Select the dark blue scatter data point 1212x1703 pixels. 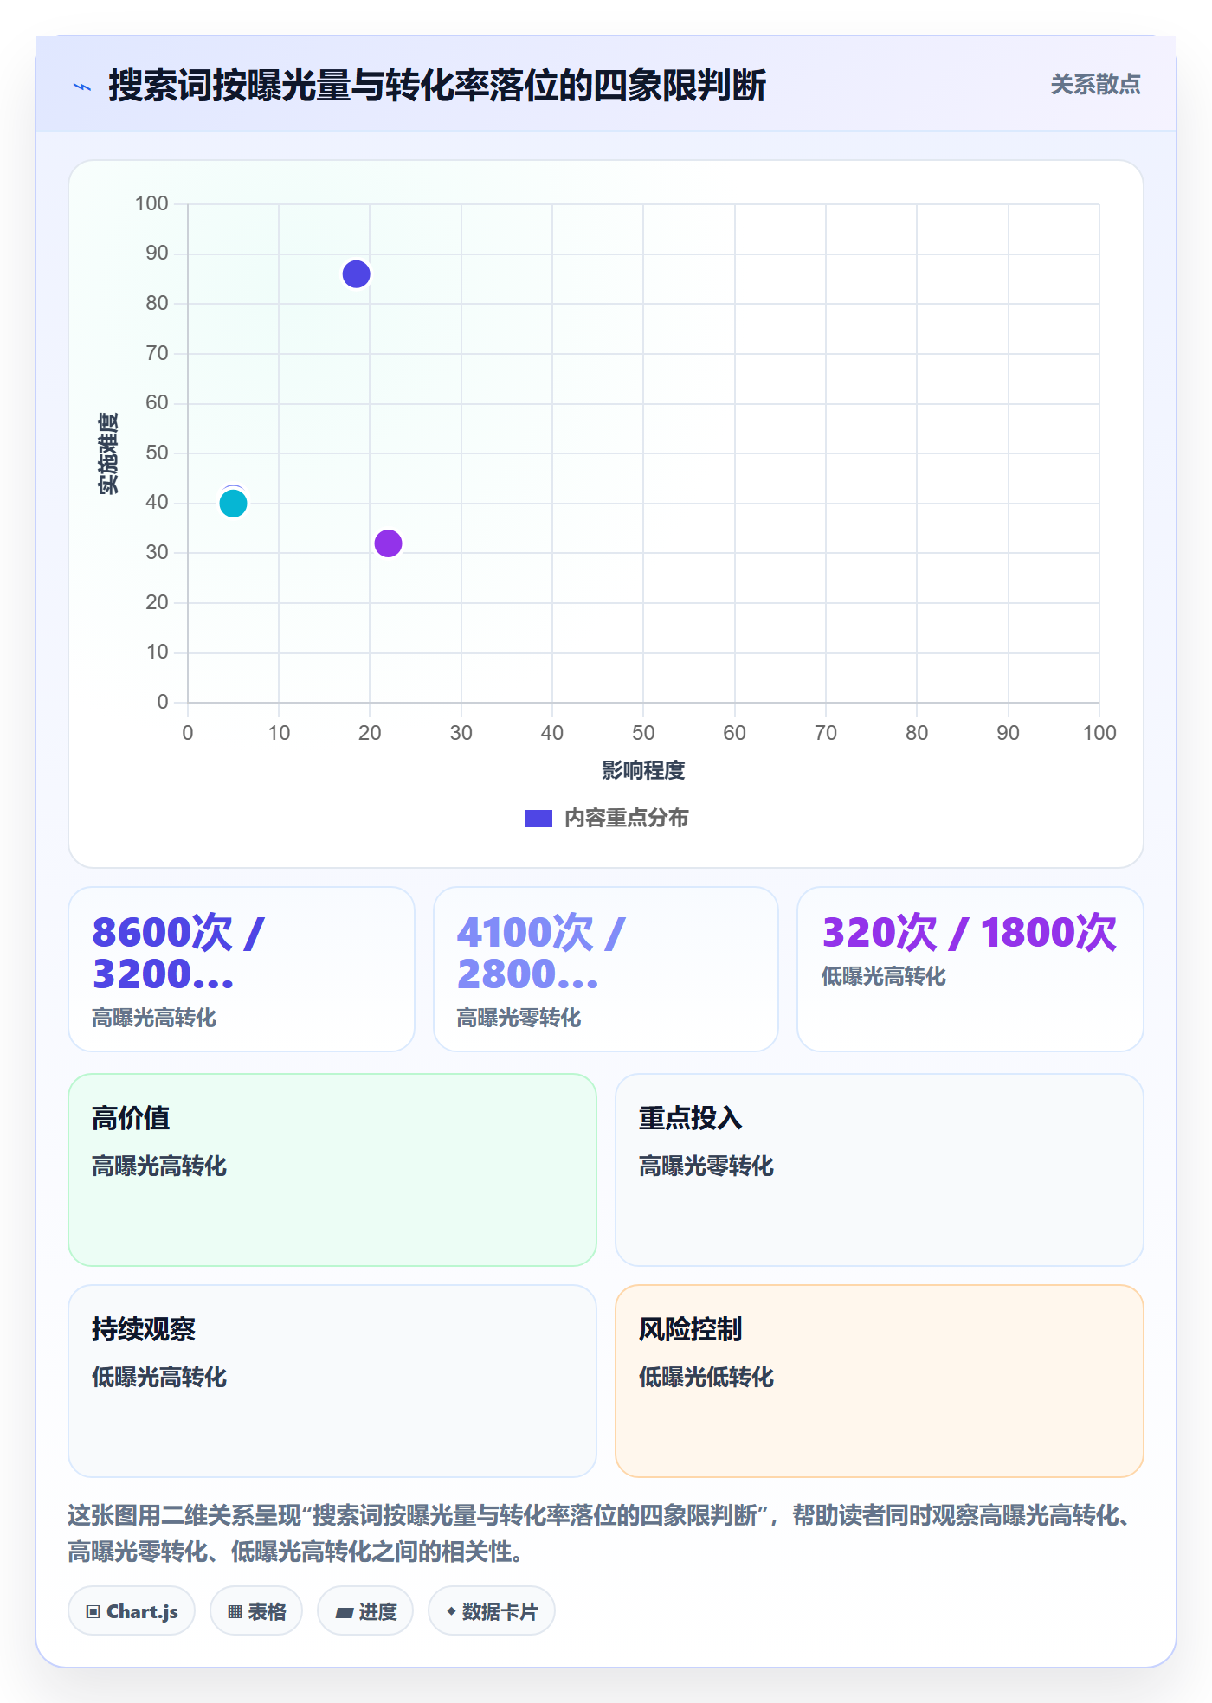pos(356,274)
